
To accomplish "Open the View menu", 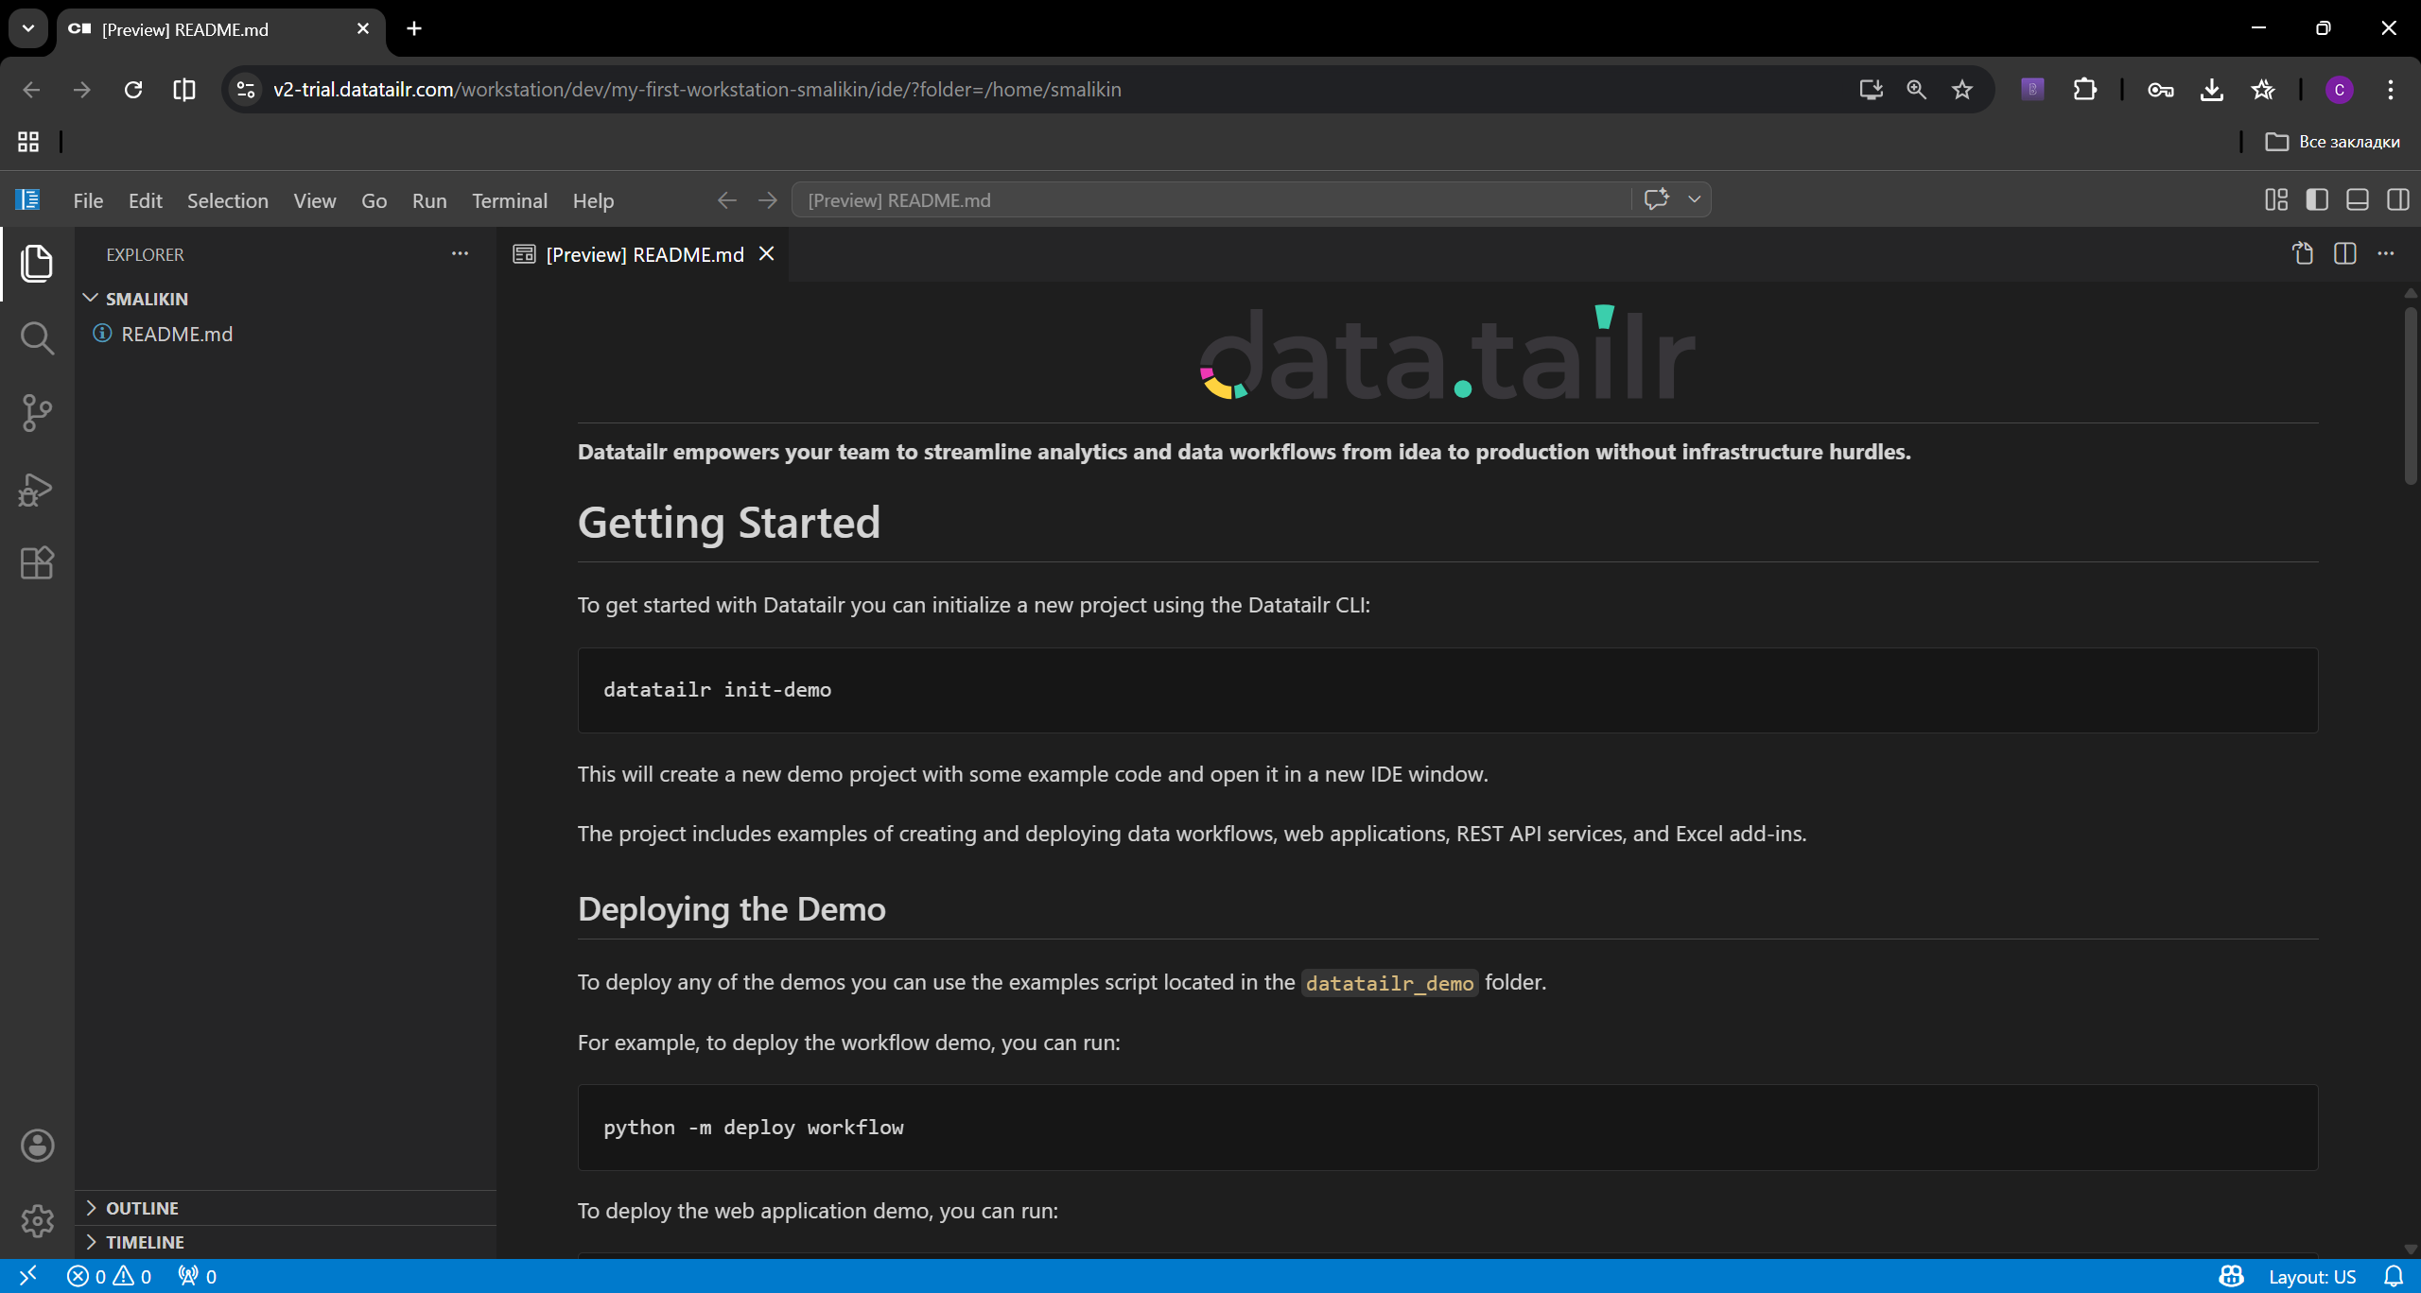I will 315,200.
